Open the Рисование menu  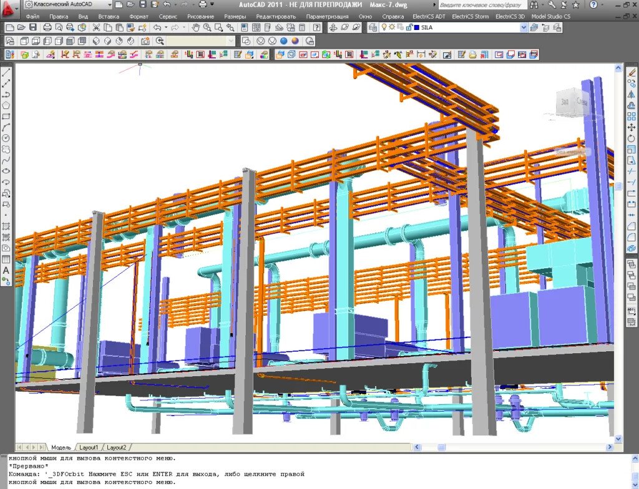tap(200, 16)
